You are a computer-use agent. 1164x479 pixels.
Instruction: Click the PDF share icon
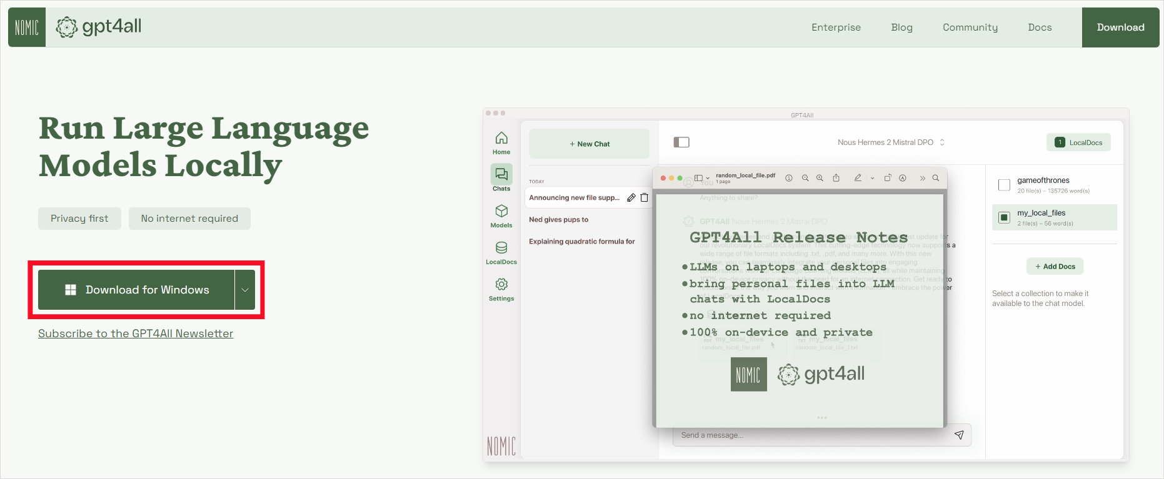(836, 178)
